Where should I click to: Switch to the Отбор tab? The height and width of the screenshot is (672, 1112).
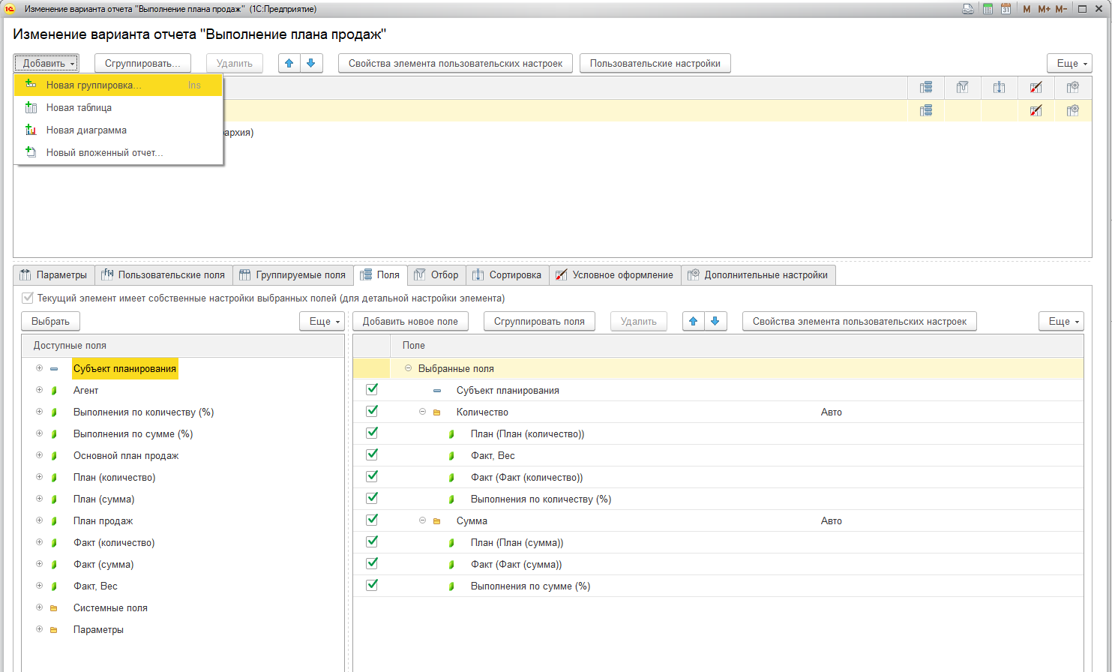coord(436,275)
